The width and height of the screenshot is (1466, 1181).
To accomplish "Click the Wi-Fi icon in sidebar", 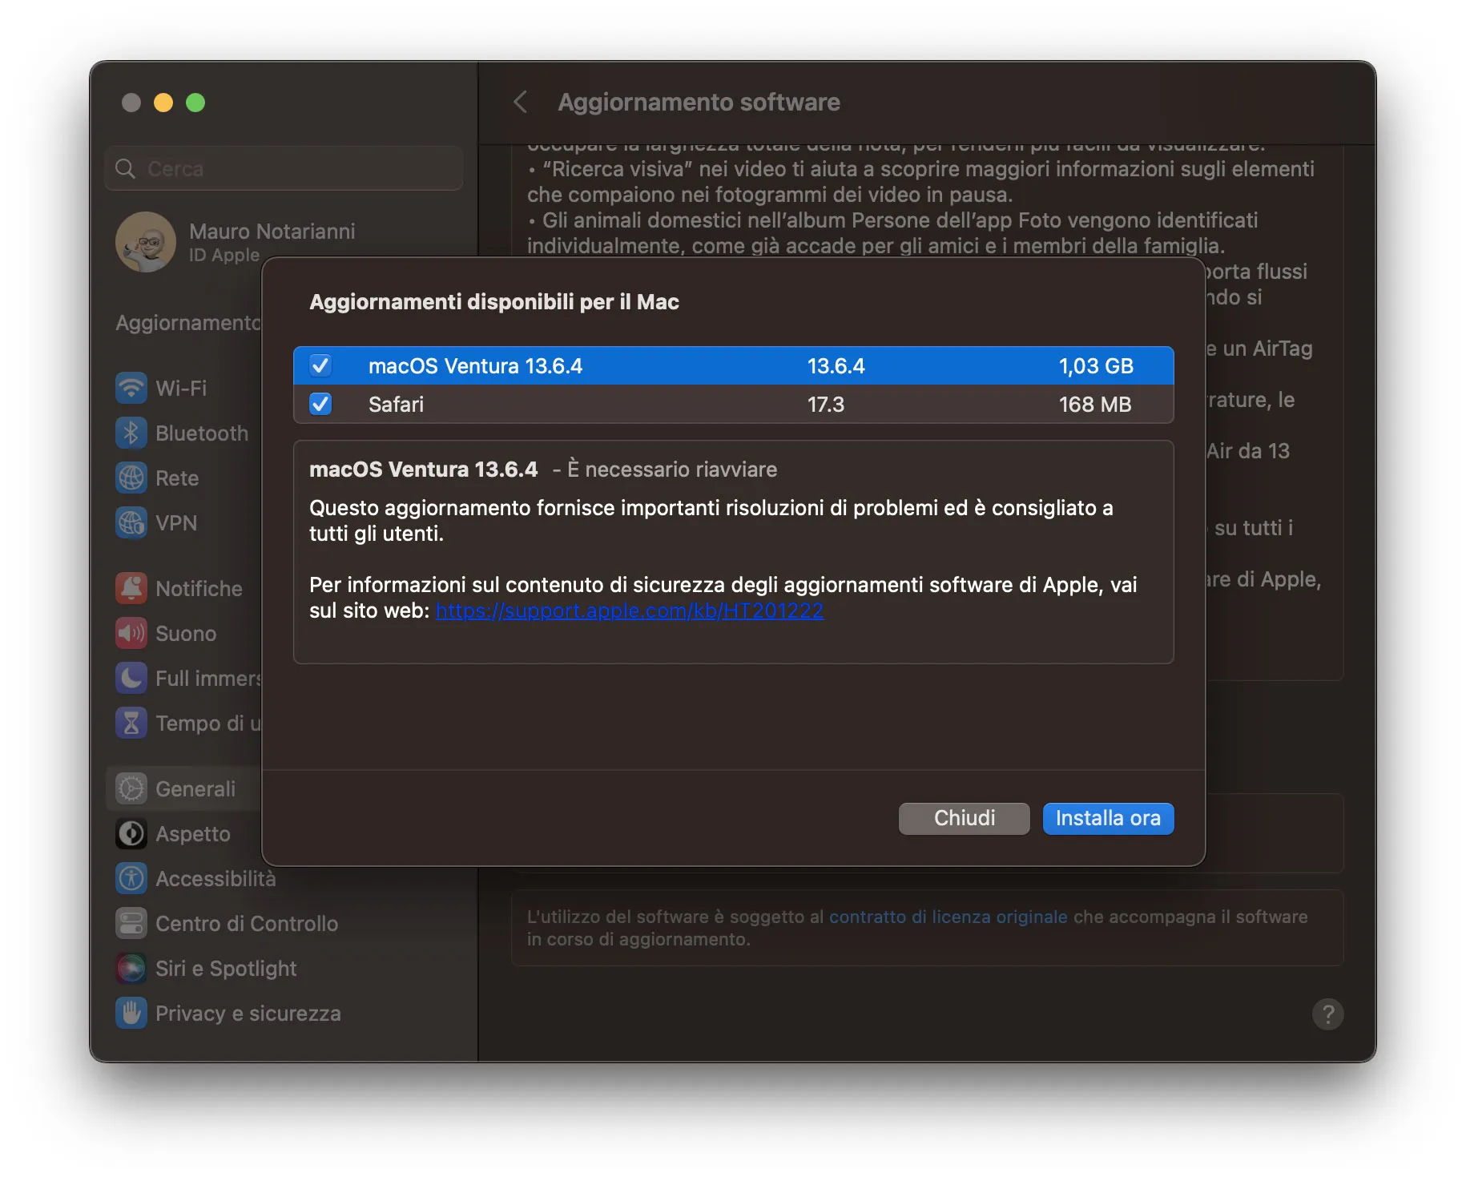I will pos(131,389).
